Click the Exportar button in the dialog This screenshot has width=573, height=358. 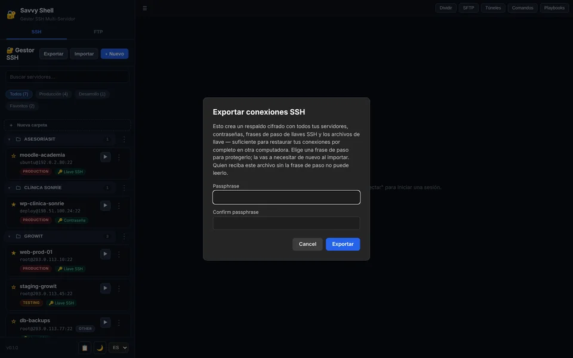[343, 244]
